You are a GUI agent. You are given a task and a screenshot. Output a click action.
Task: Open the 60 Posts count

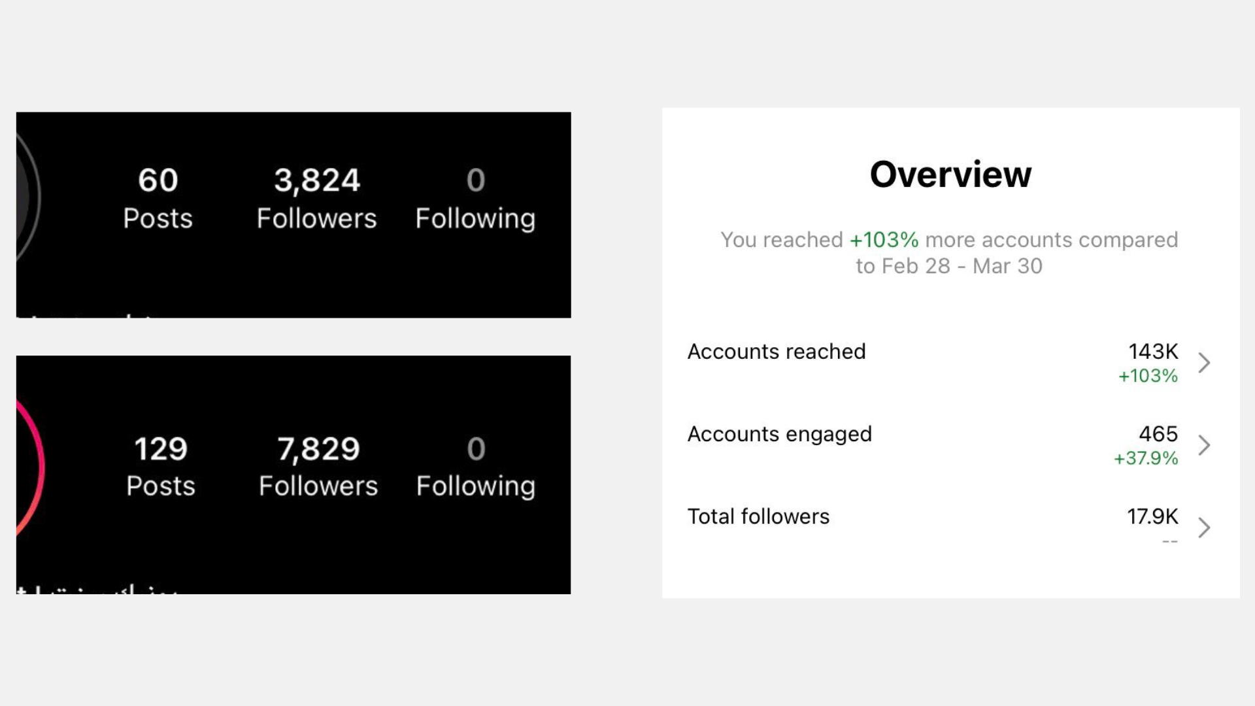click(x=158, y=198)
